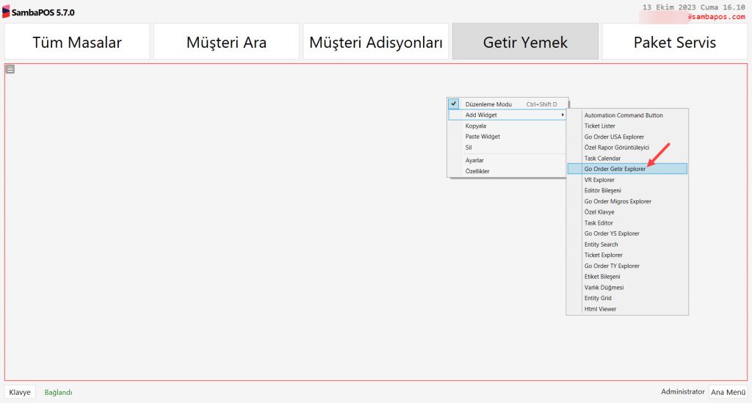The image size is (752, 403).
Task: Select Html Viewer from the widget list
Action: [x=600, y=309]
